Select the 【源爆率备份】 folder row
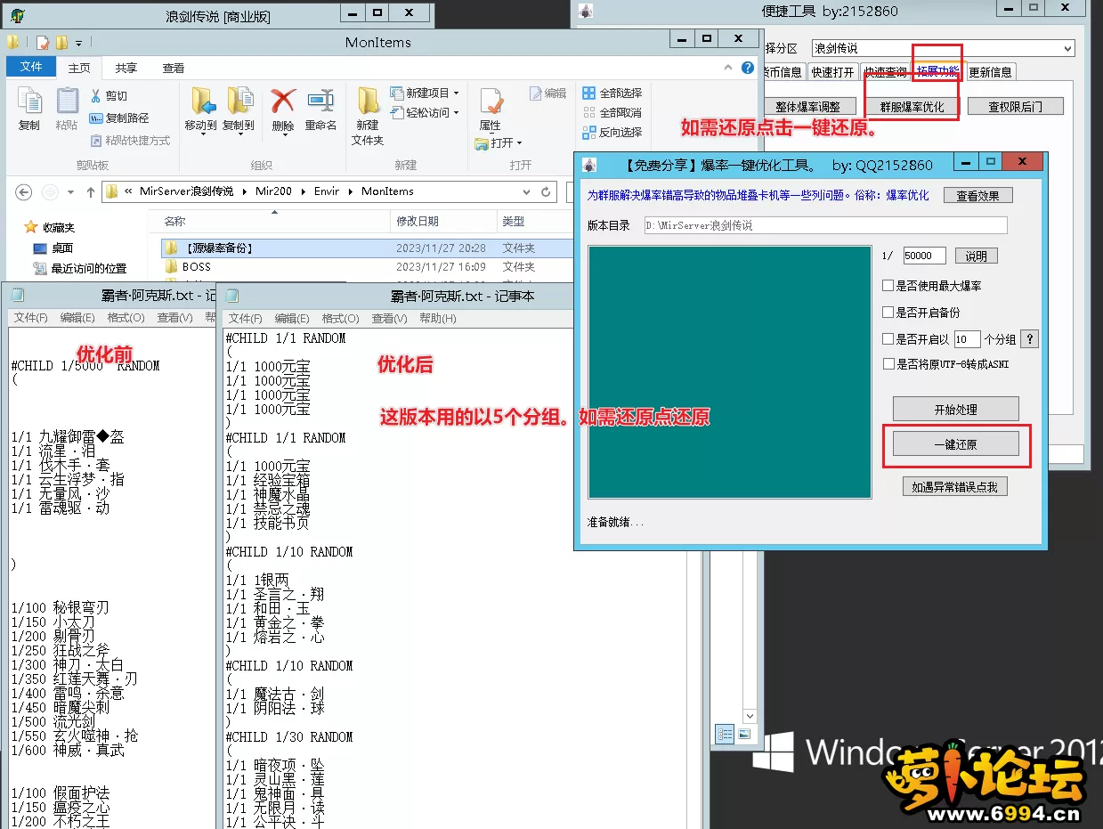Viewport: 1103px width, 829px height. click(x=365, y=248)
